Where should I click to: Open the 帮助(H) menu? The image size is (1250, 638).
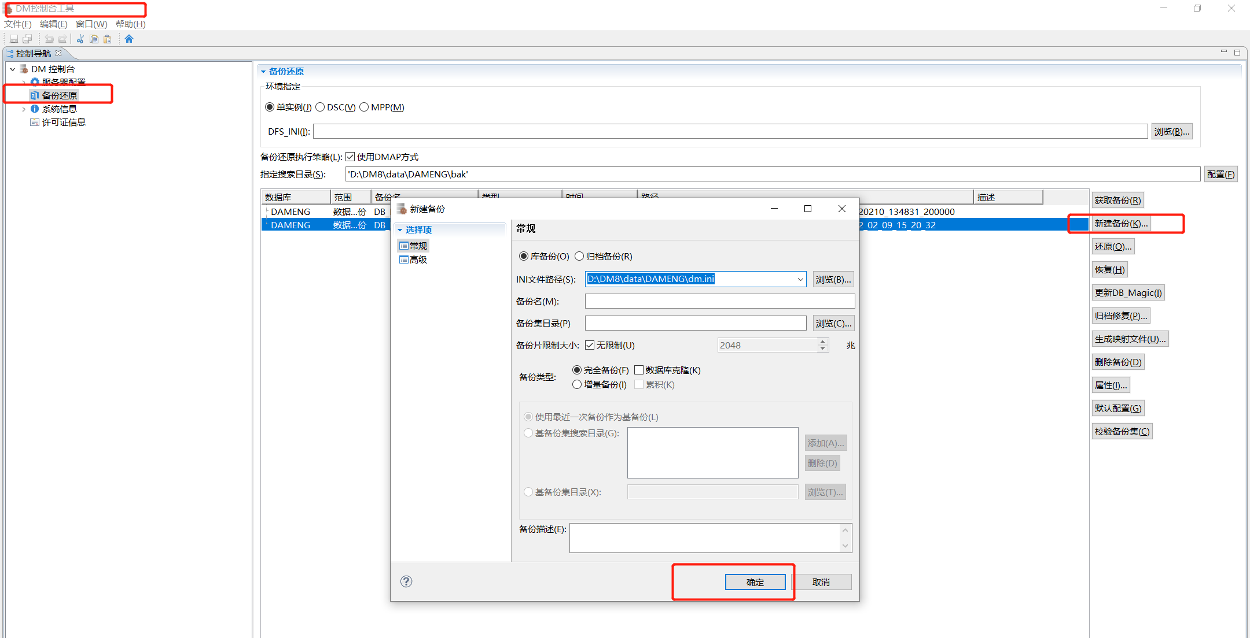130,24
